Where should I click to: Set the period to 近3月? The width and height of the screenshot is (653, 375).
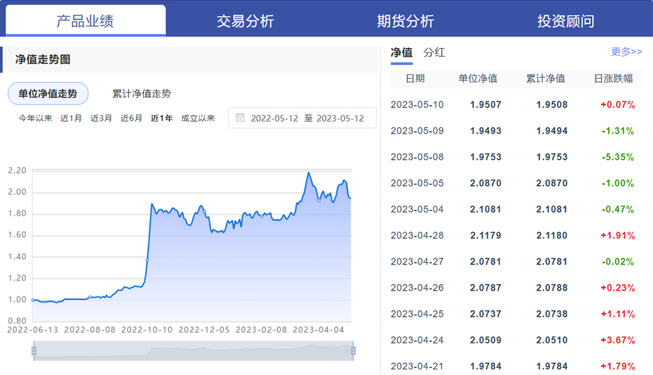[101, 118]
